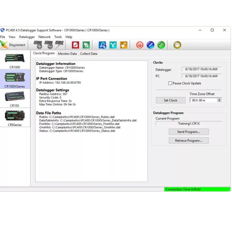Click the Delete Datalogger icon with minus sign

tap(49, 45)
